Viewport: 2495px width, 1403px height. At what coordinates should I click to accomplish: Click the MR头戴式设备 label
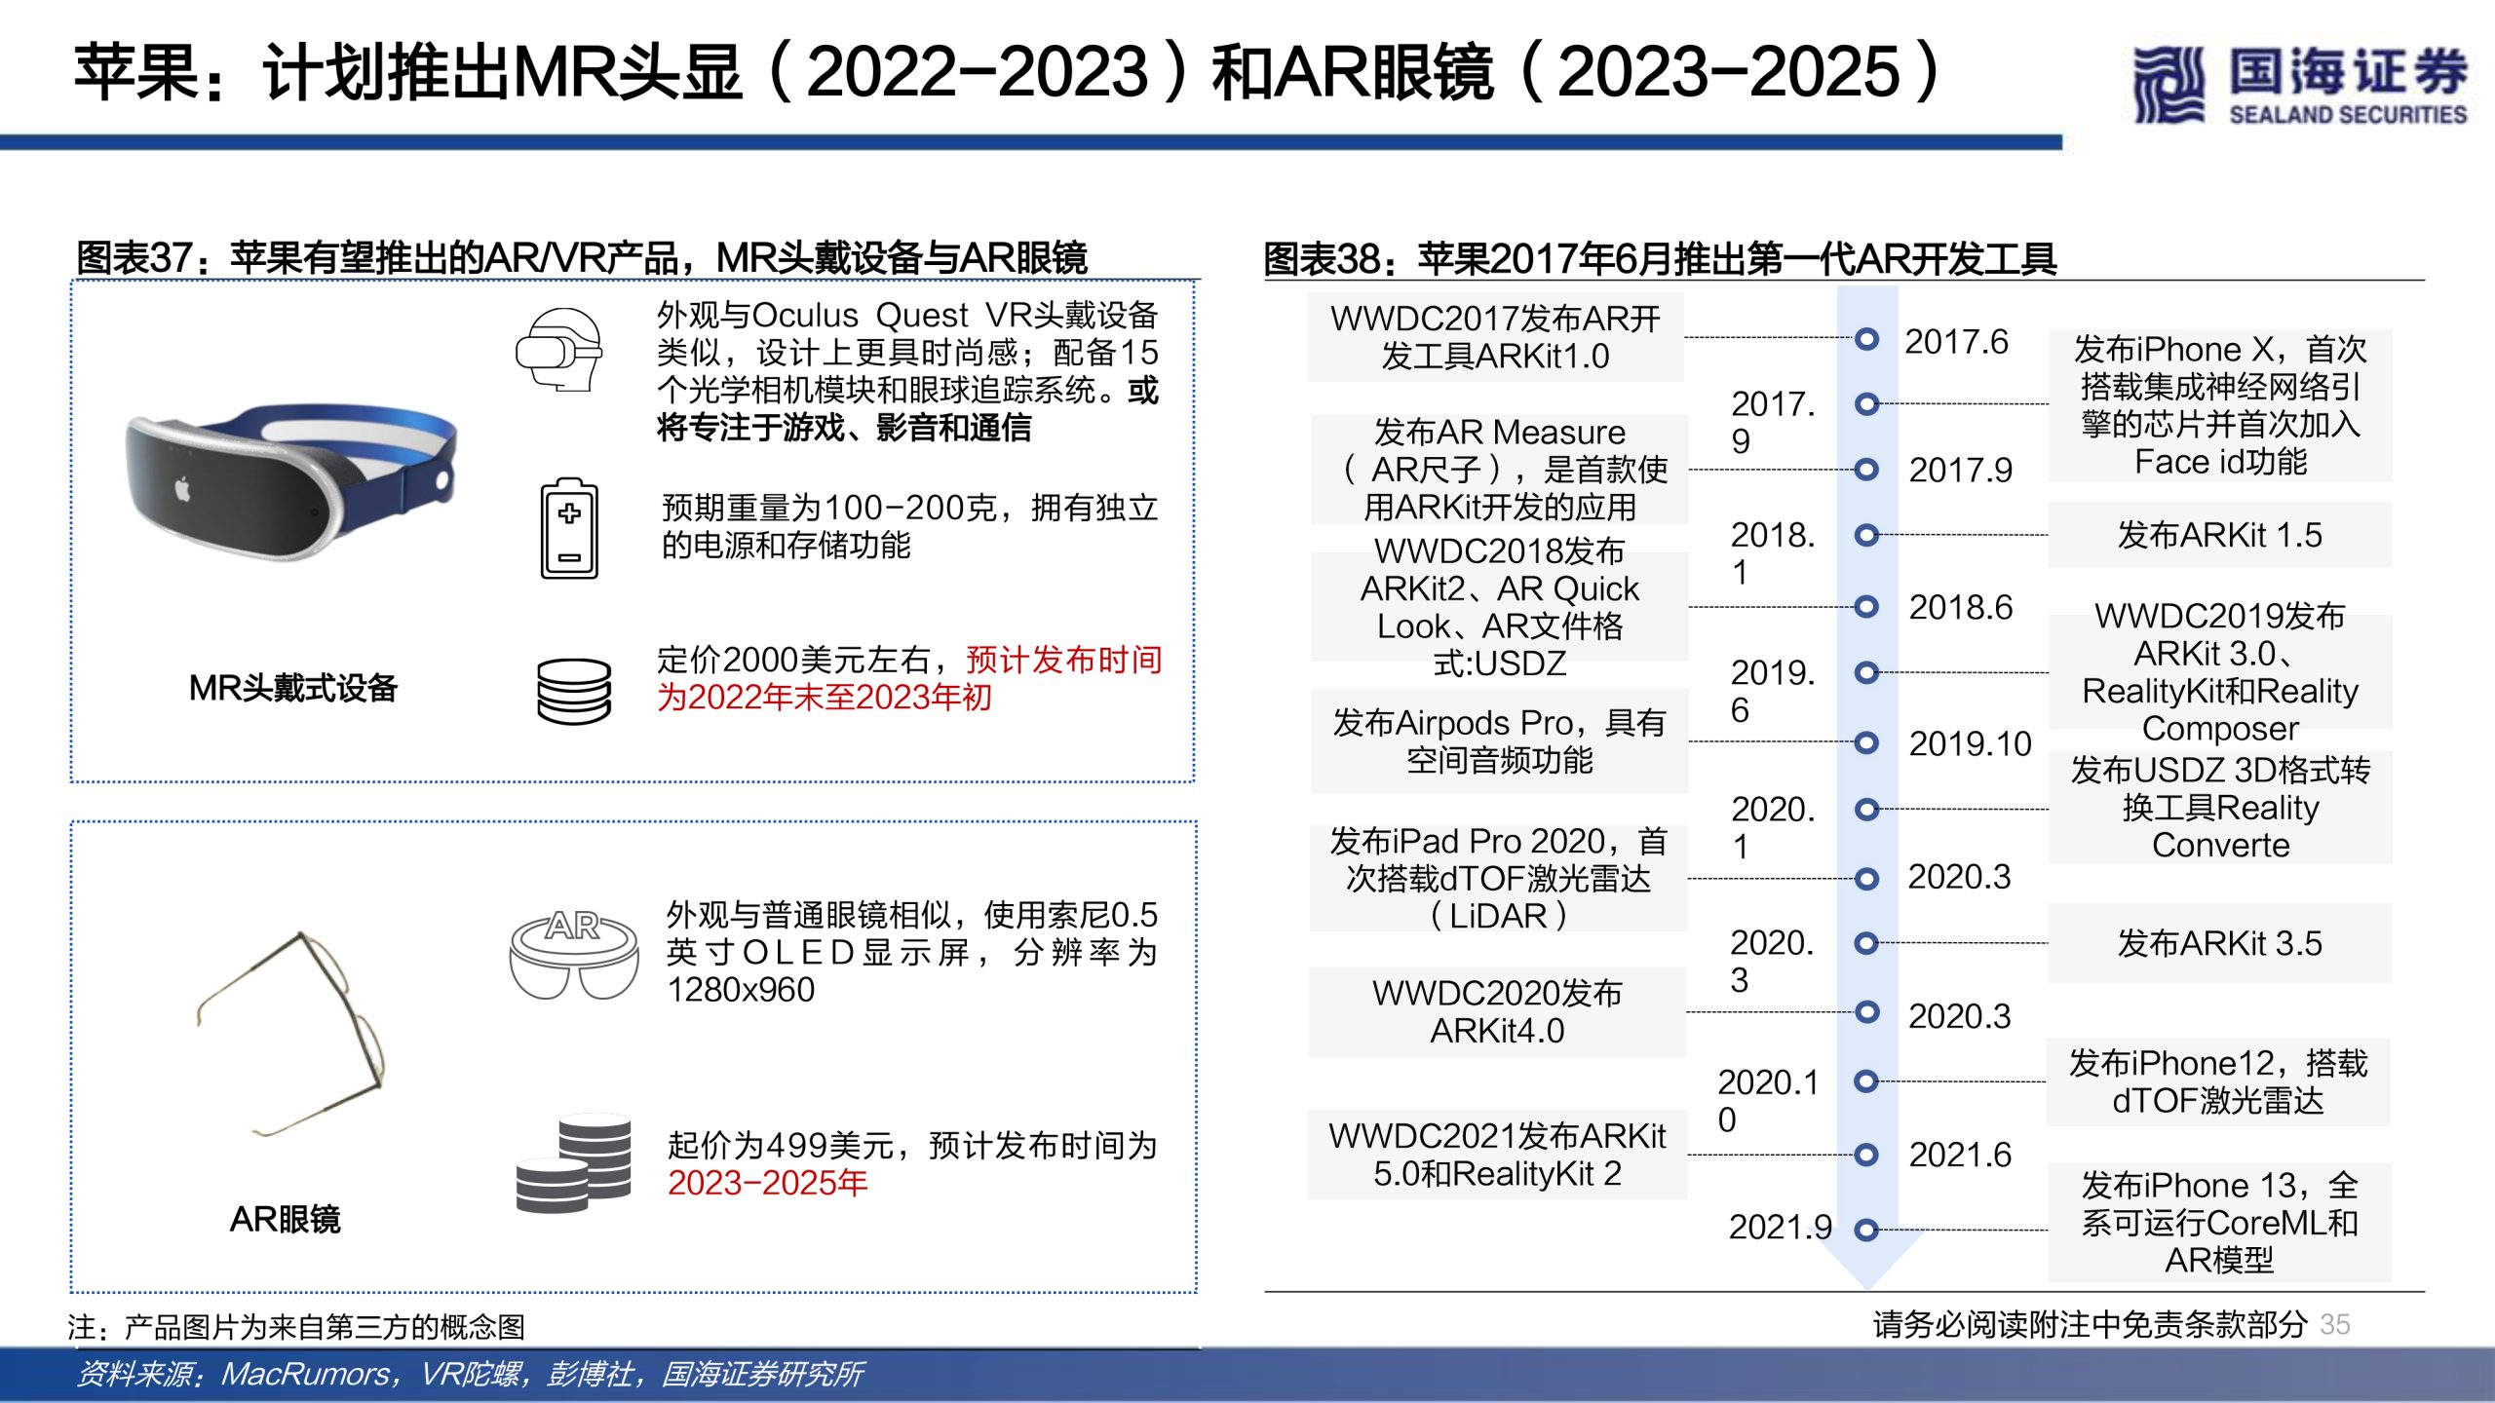click(x=293, y=688)
